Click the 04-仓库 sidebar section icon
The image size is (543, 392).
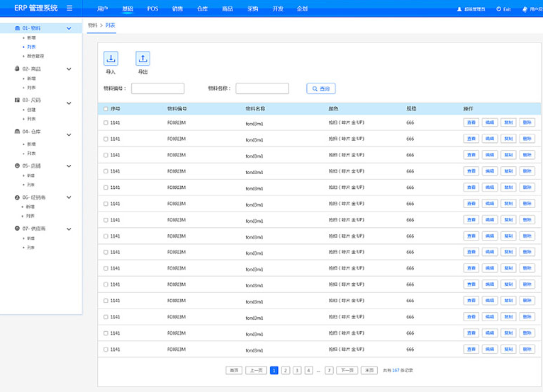pyautogui.click(x=17, y=132)
